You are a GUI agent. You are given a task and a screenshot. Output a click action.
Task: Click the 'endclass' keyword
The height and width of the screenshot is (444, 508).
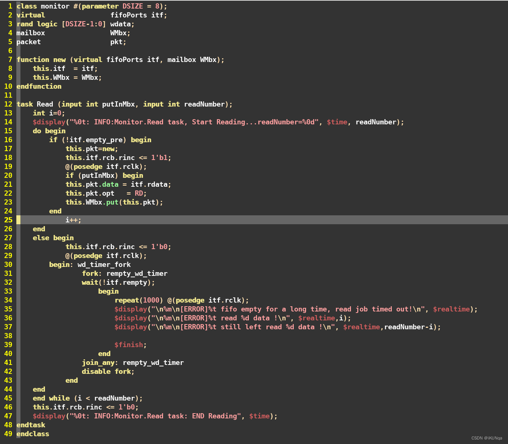pyautogui.click(x=33, y=434)
